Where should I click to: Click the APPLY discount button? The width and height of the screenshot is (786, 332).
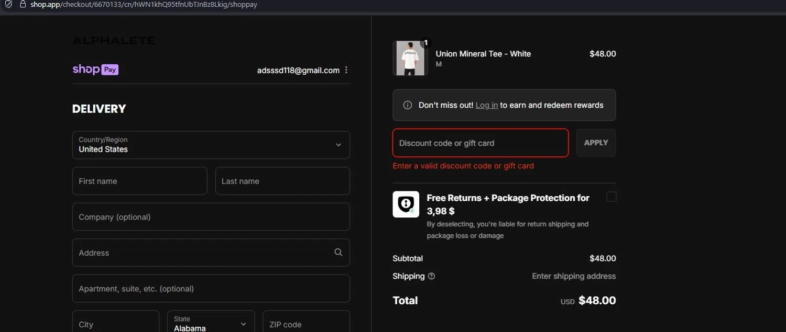tap(596, 143)
